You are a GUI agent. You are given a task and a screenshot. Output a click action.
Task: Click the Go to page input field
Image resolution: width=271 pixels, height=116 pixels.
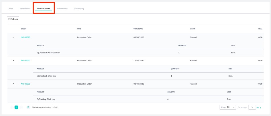pyautogui.click(x=252, y=107)
